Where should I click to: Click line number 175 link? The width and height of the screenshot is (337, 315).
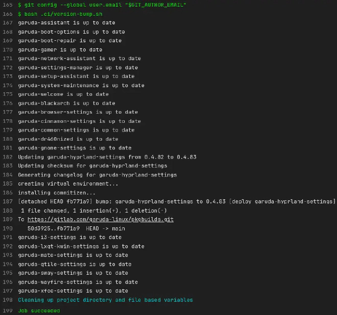(x=7, y=94)
